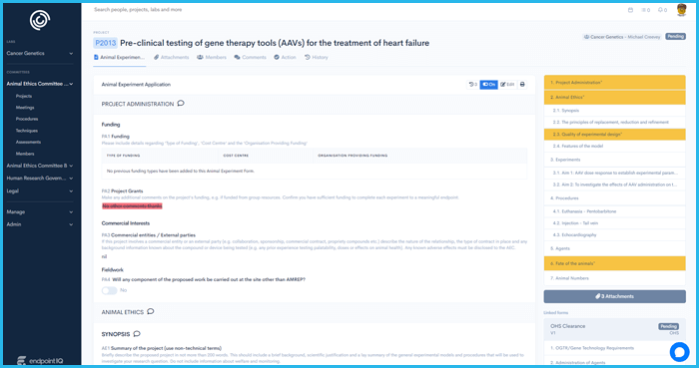699x368 pixels.
Task: Open Meetings in the sidebar
Action: 25,108
